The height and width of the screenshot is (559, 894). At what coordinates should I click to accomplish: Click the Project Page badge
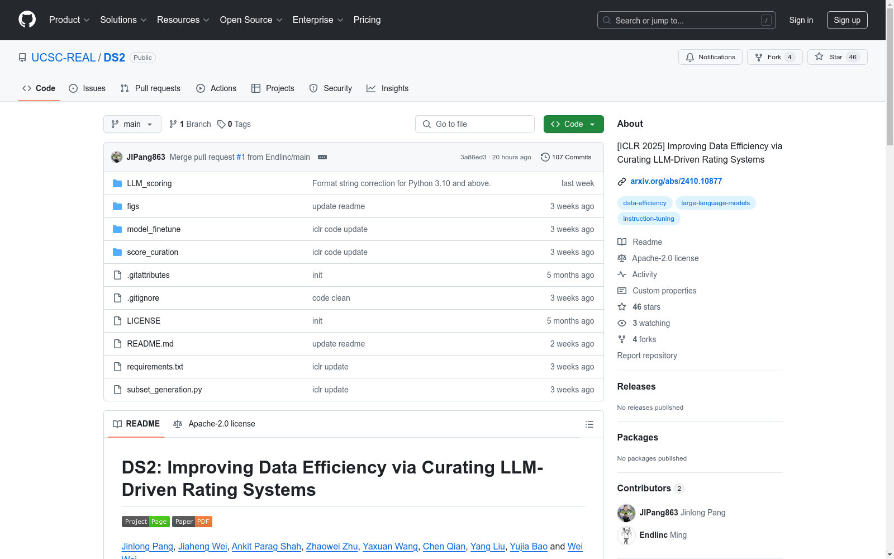(x=146, y=522)
